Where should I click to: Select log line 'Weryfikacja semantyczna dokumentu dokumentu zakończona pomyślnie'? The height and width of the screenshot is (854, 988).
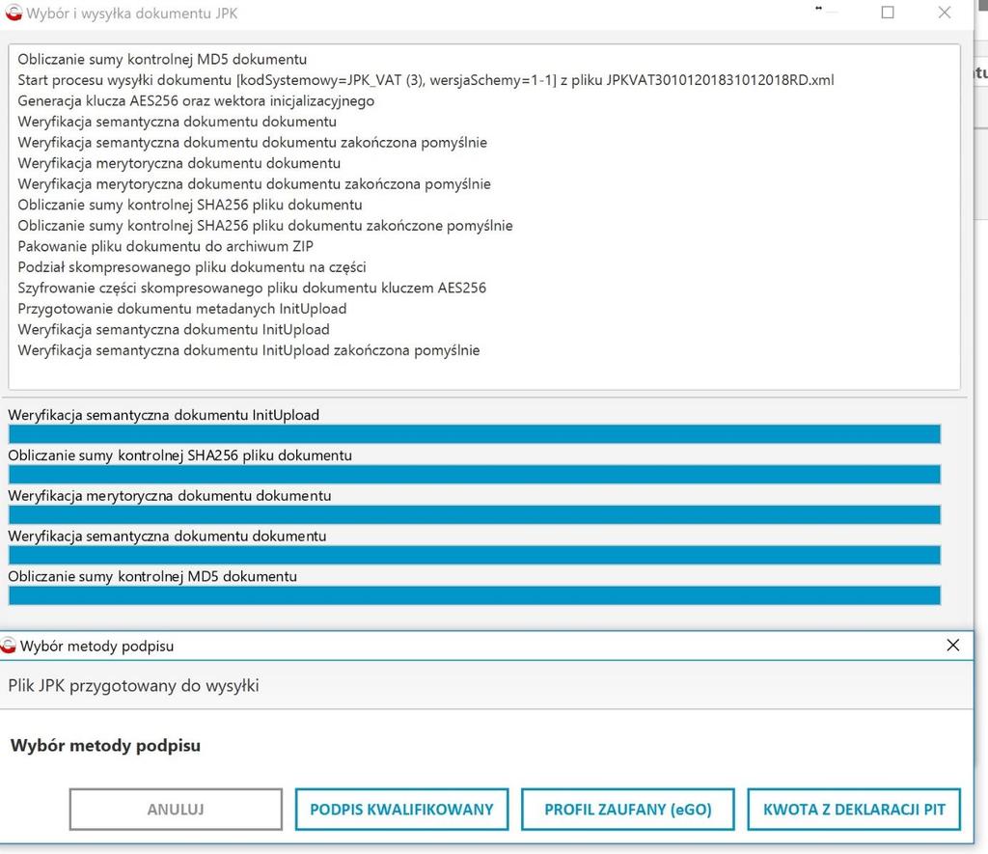252,143
